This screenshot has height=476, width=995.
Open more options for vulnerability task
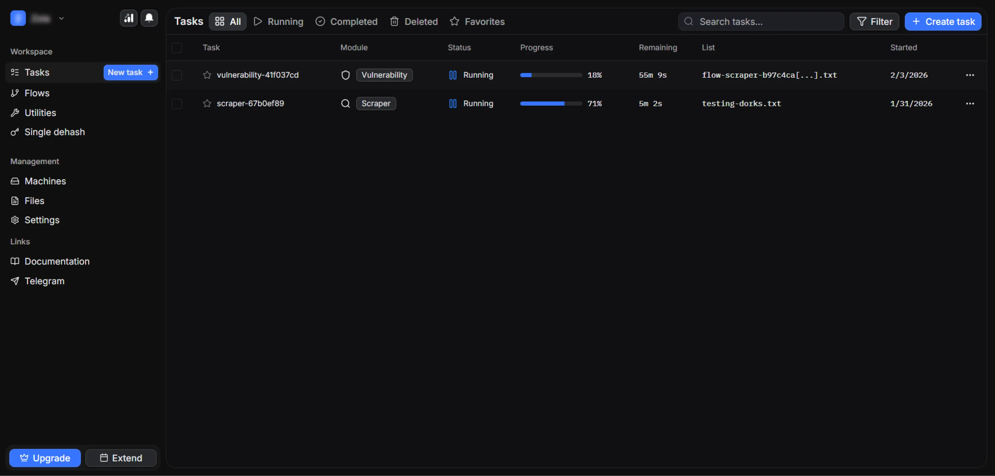[969, 75]
